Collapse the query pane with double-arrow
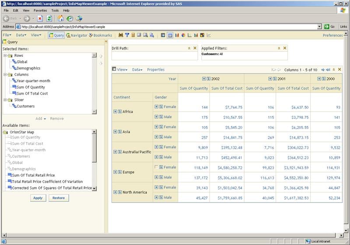This screenshot has height=245, width=350. (x=106, y=42)
